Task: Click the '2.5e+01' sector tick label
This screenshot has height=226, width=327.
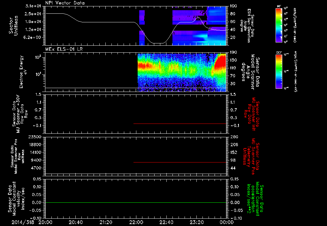Action: (33, 14)
